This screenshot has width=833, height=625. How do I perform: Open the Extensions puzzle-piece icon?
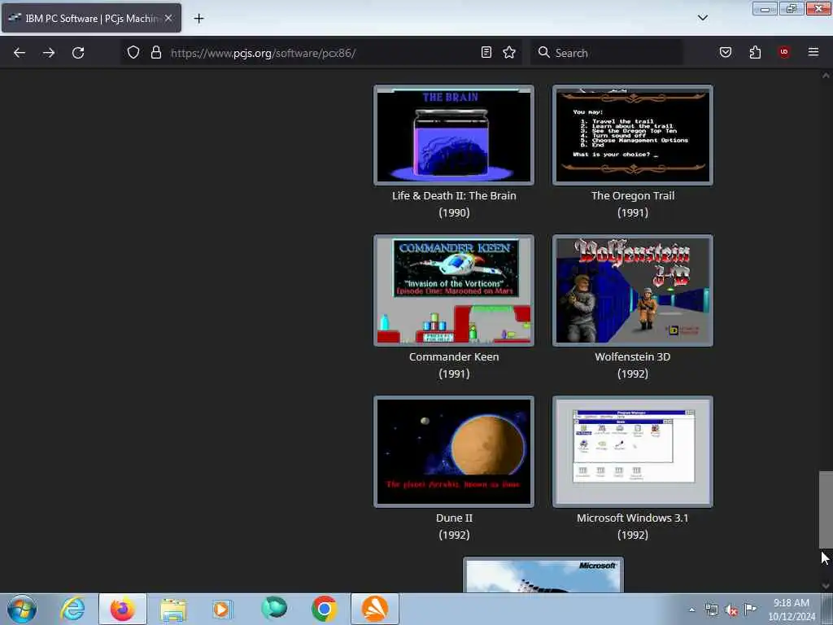point(755,53)
